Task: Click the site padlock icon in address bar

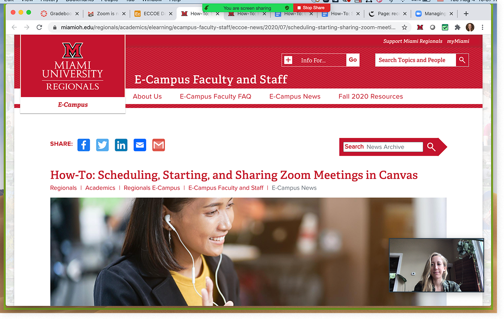Action: (x=54, y=27)
